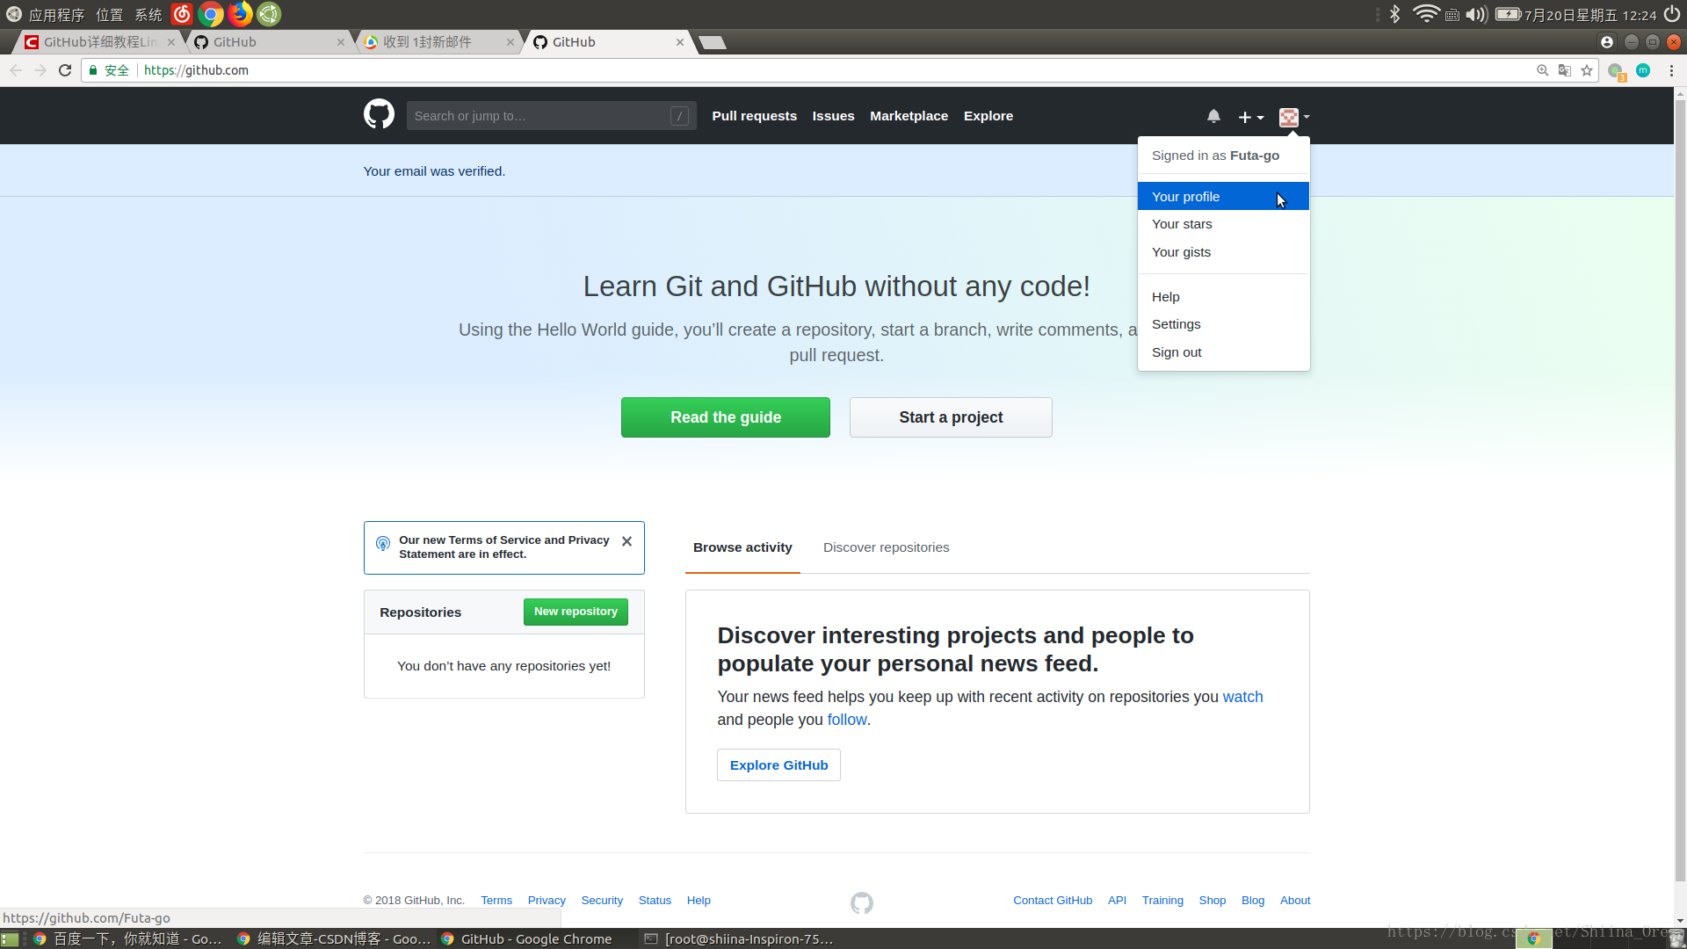
Task: Open Pull requests page
Action: click(x=754, y=116)
